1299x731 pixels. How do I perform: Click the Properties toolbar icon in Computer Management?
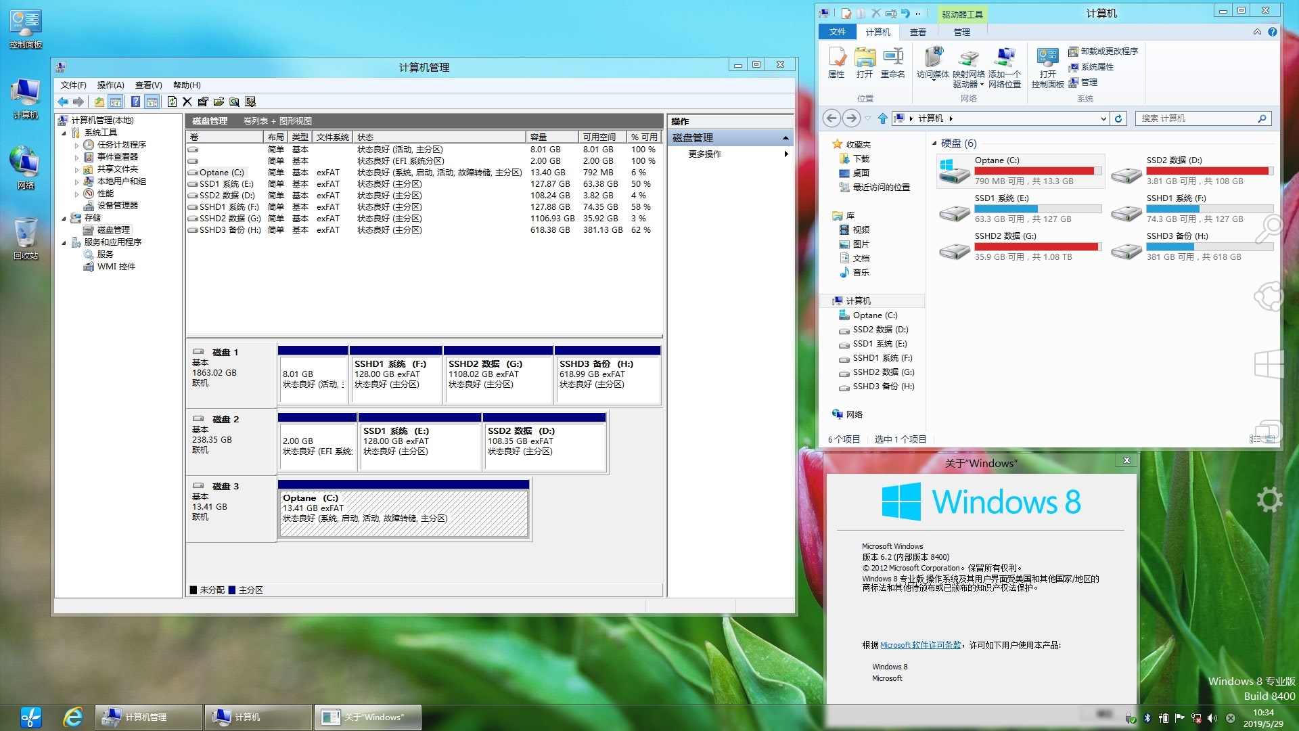[203, 102]
